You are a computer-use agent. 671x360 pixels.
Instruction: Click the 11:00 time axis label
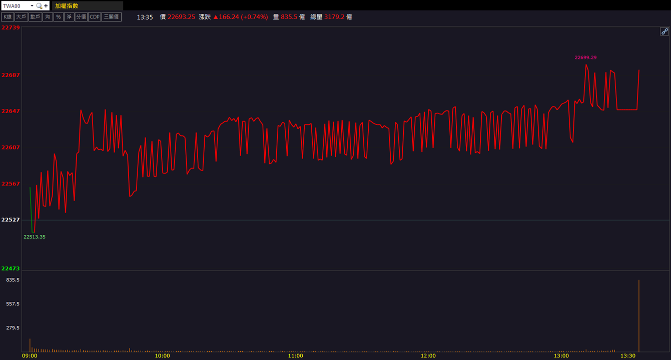[x=295, y=356]
